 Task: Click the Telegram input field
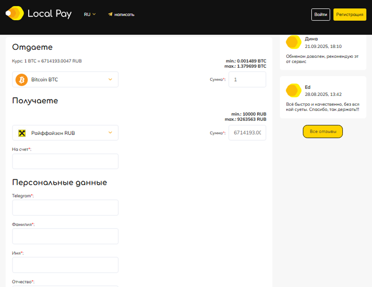pos(65,208)
